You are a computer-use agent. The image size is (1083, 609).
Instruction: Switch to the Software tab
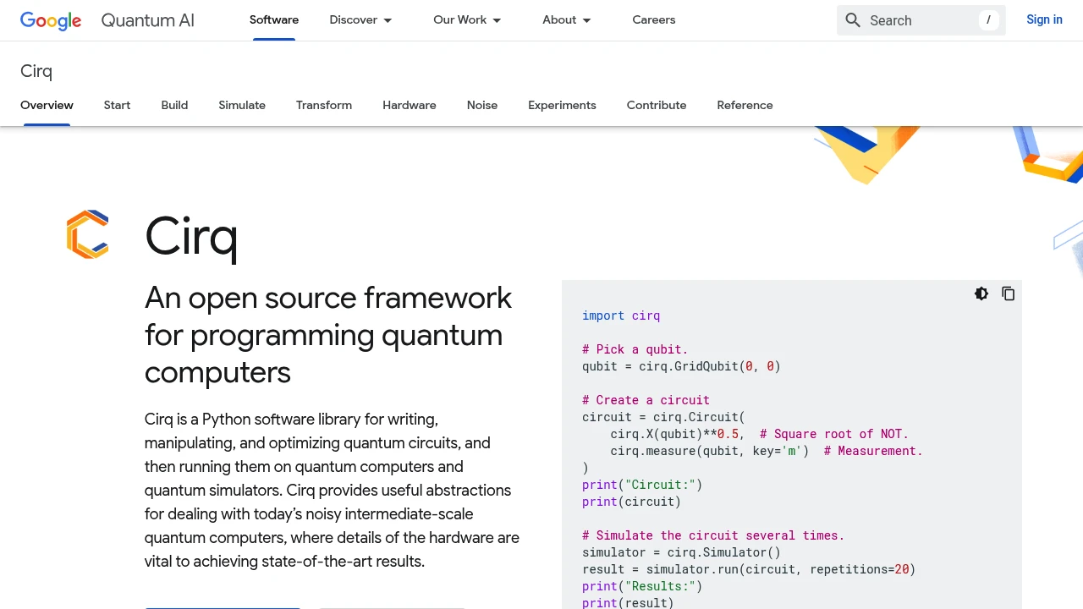274,19
